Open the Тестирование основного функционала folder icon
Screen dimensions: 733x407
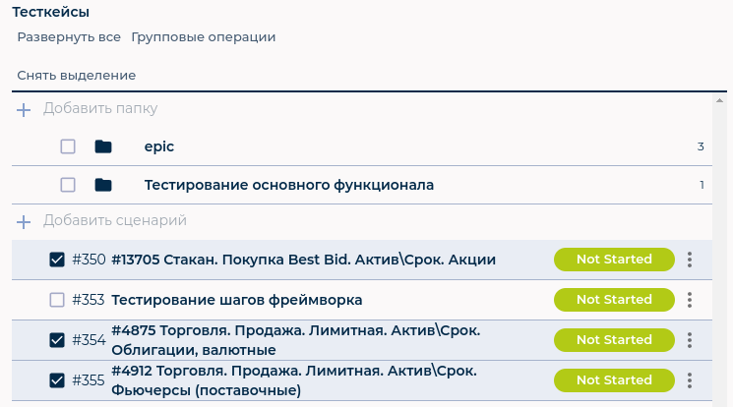tap(103, 185)
